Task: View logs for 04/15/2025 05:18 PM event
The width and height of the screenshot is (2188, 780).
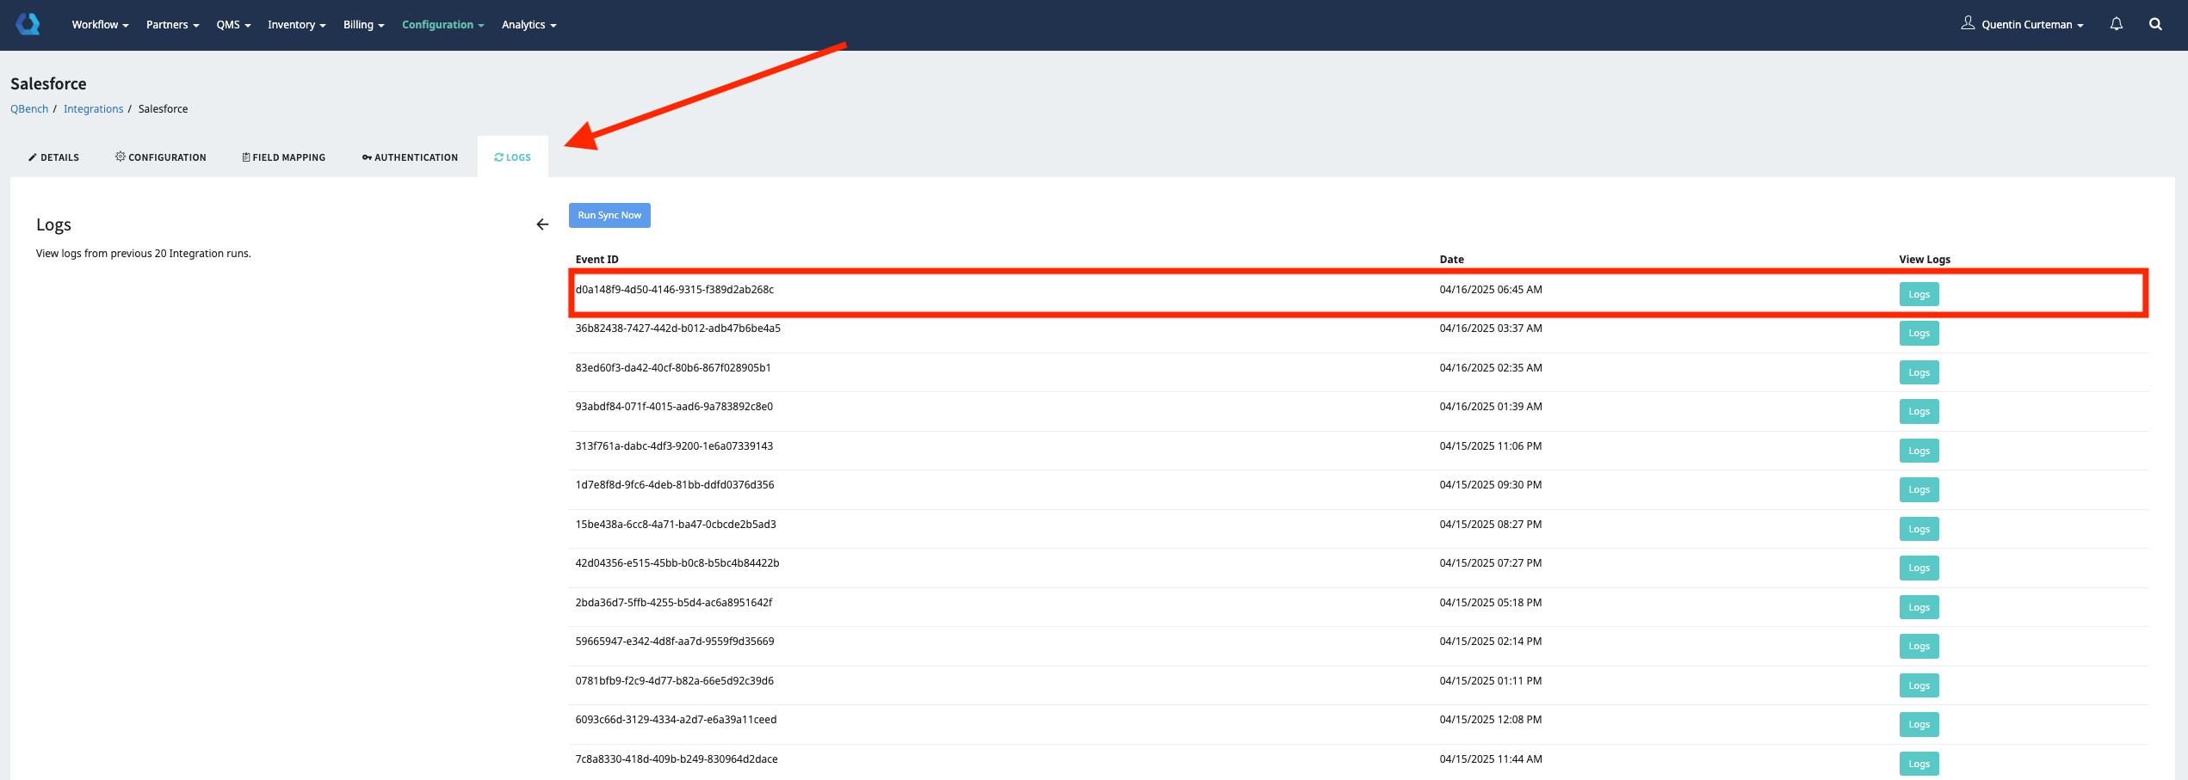Action: 1919,607
